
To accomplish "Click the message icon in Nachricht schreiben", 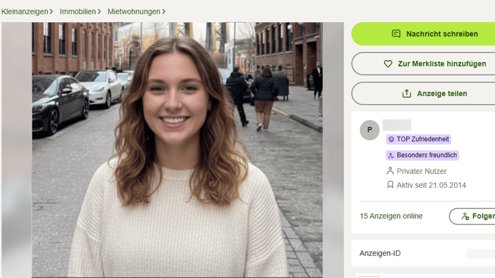I will (396, 34).
